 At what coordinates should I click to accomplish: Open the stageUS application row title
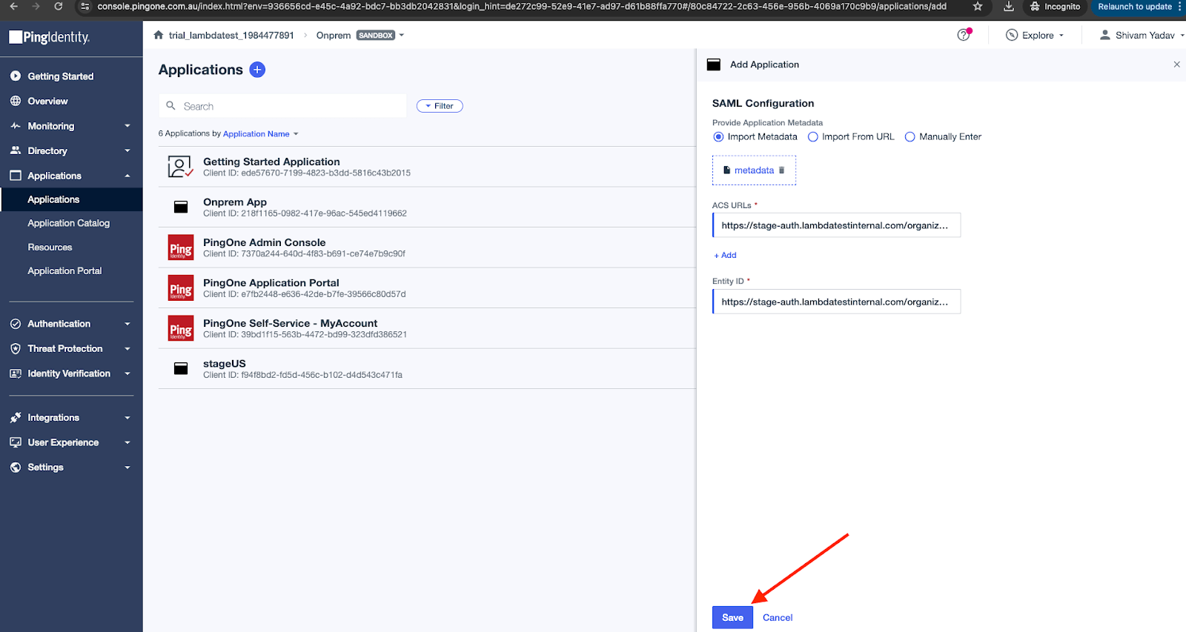pos(225,364)
